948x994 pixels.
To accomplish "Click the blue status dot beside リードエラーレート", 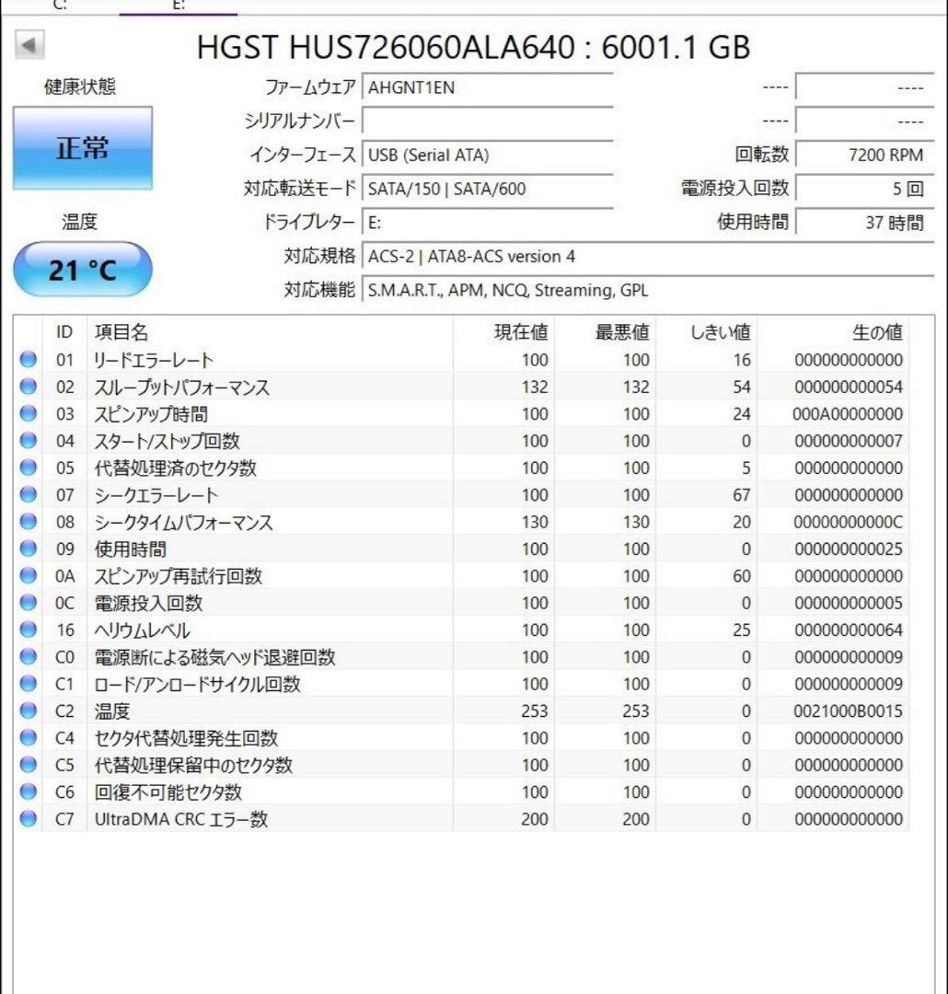I will click(x=29, y=360).
